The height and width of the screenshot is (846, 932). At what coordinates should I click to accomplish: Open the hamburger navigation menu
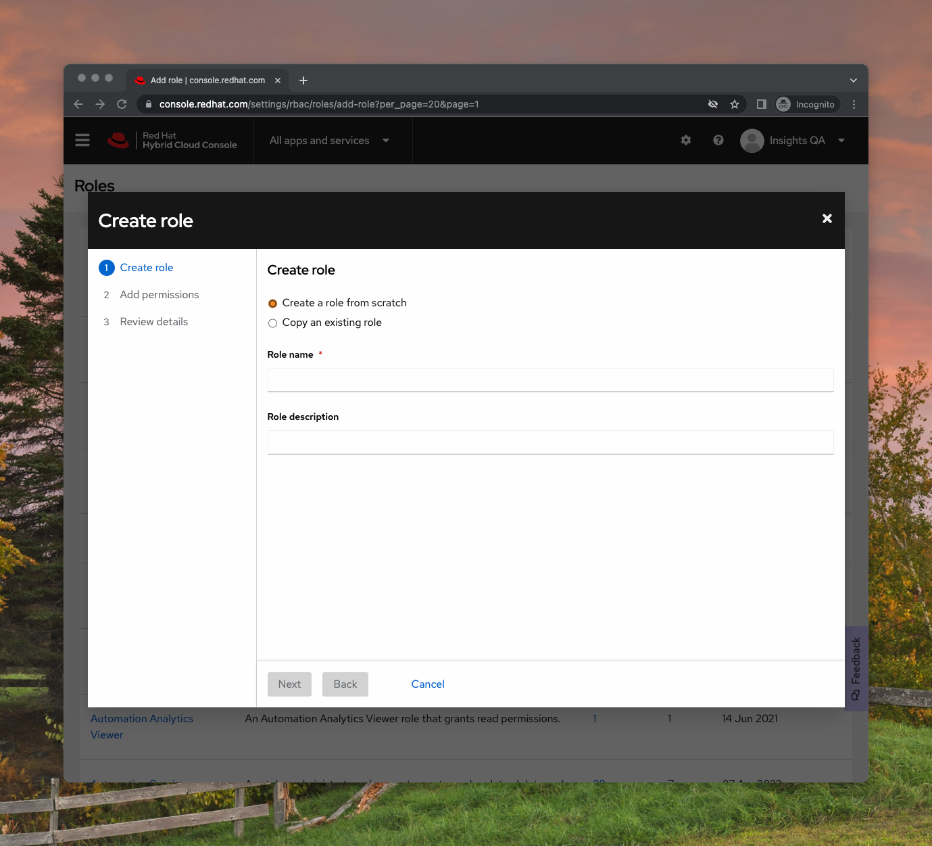click(82, 140)
